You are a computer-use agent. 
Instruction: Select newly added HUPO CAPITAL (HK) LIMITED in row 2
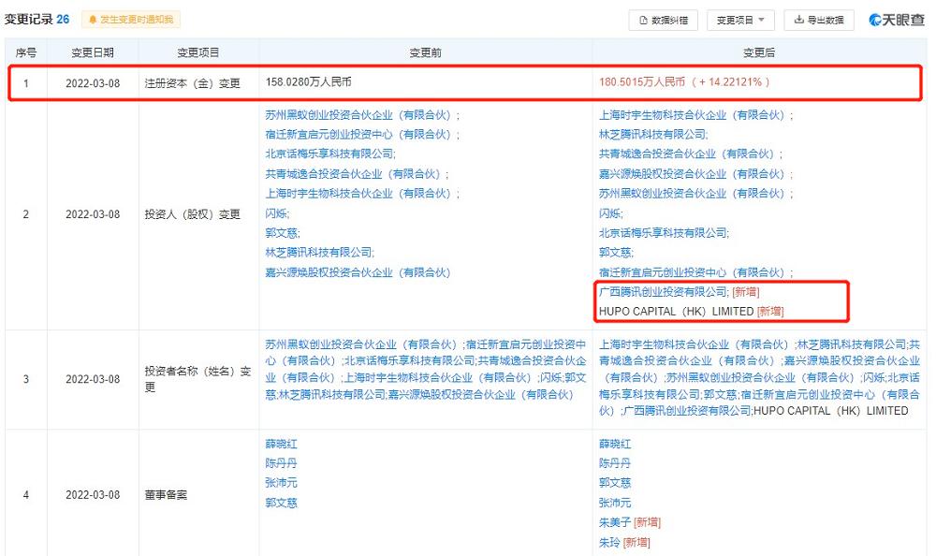point(677,311)
